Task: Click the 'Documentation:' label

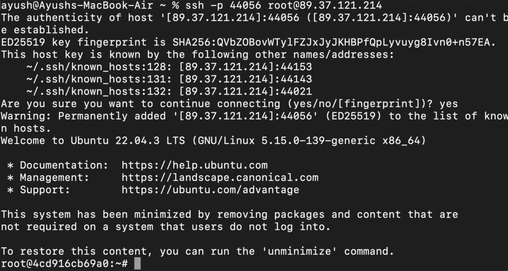Action: [55, 165]
